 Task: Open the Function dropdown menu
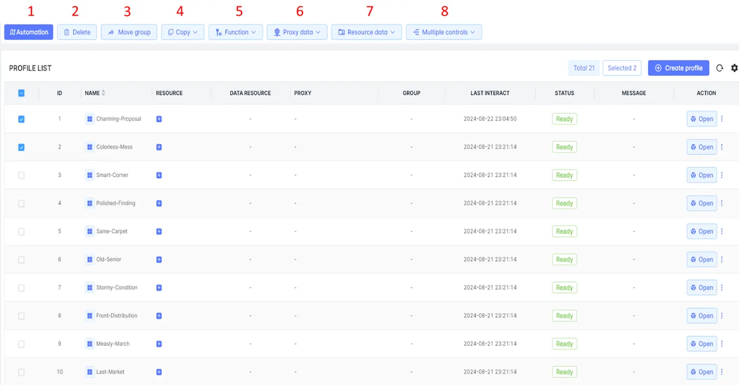(236, 32)
